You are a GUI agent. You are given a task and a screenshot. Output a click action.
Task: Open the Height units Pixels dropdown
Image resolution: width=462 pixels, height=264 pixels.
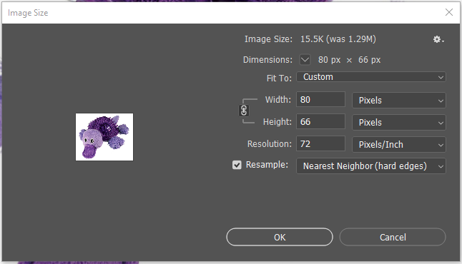tap(399, 123)
